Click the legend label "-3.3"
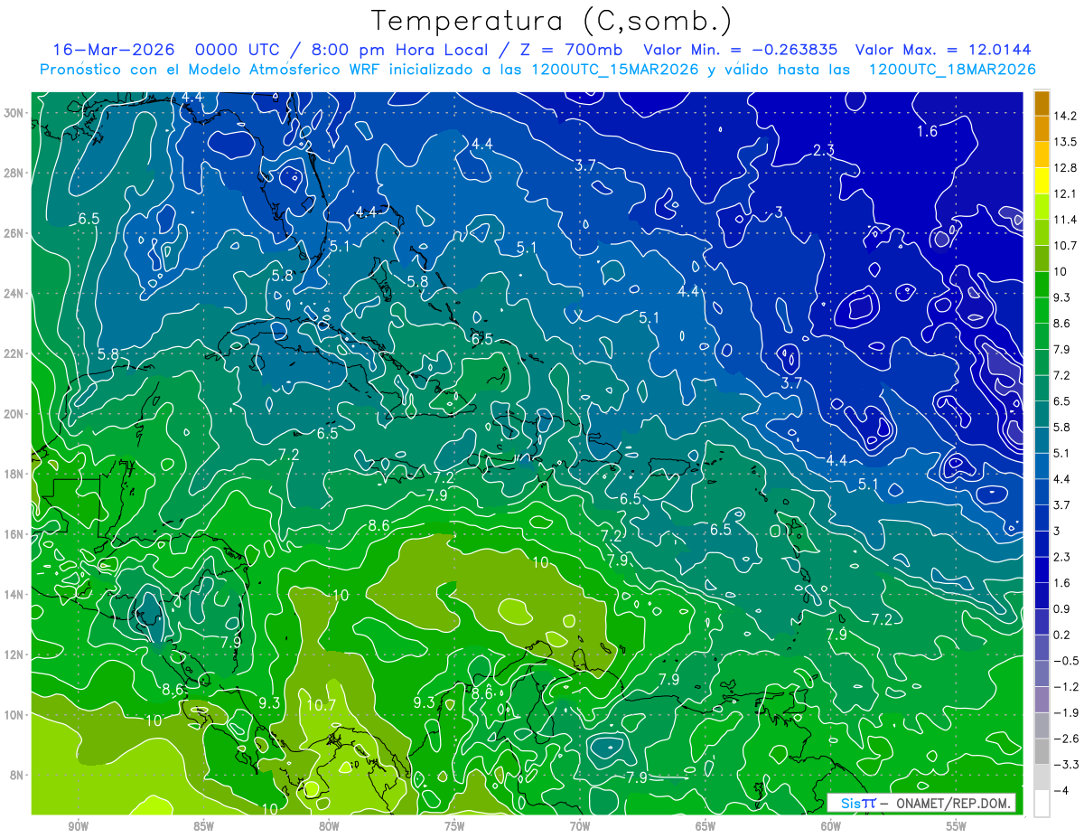The width and height of the screenshot is (1084, 838). (x=1067, y=765)
